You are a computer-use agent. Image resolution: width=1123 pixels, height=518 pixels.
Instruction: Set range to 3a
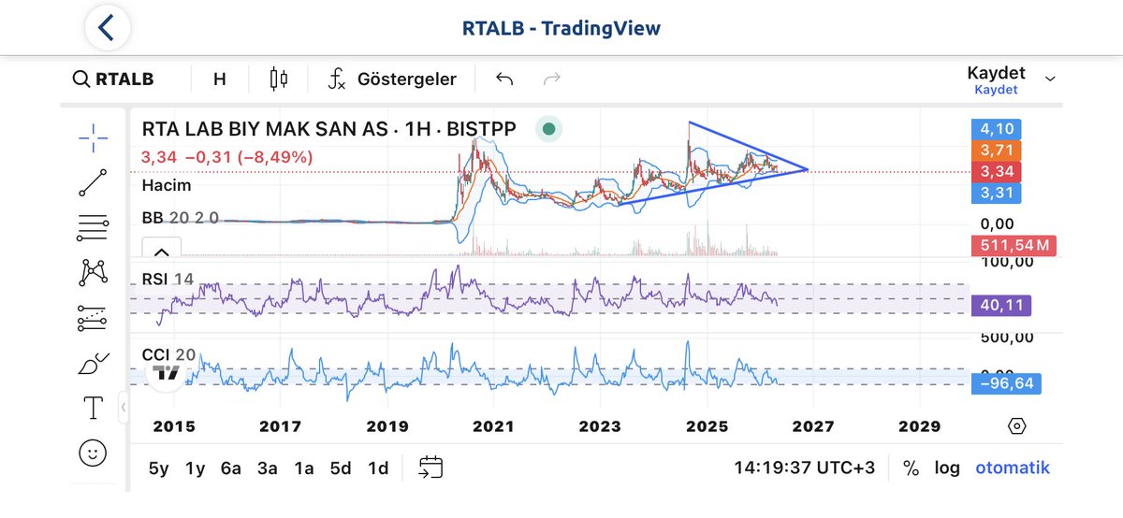[x=268, y=468]
